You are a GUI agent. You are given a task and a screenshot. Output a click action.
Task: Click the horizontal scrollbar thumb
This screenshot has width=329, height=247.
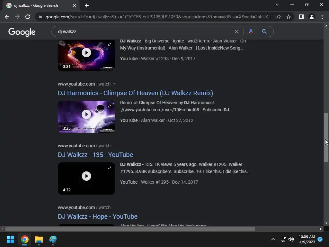pyautogui.click(x=130, y=229)
